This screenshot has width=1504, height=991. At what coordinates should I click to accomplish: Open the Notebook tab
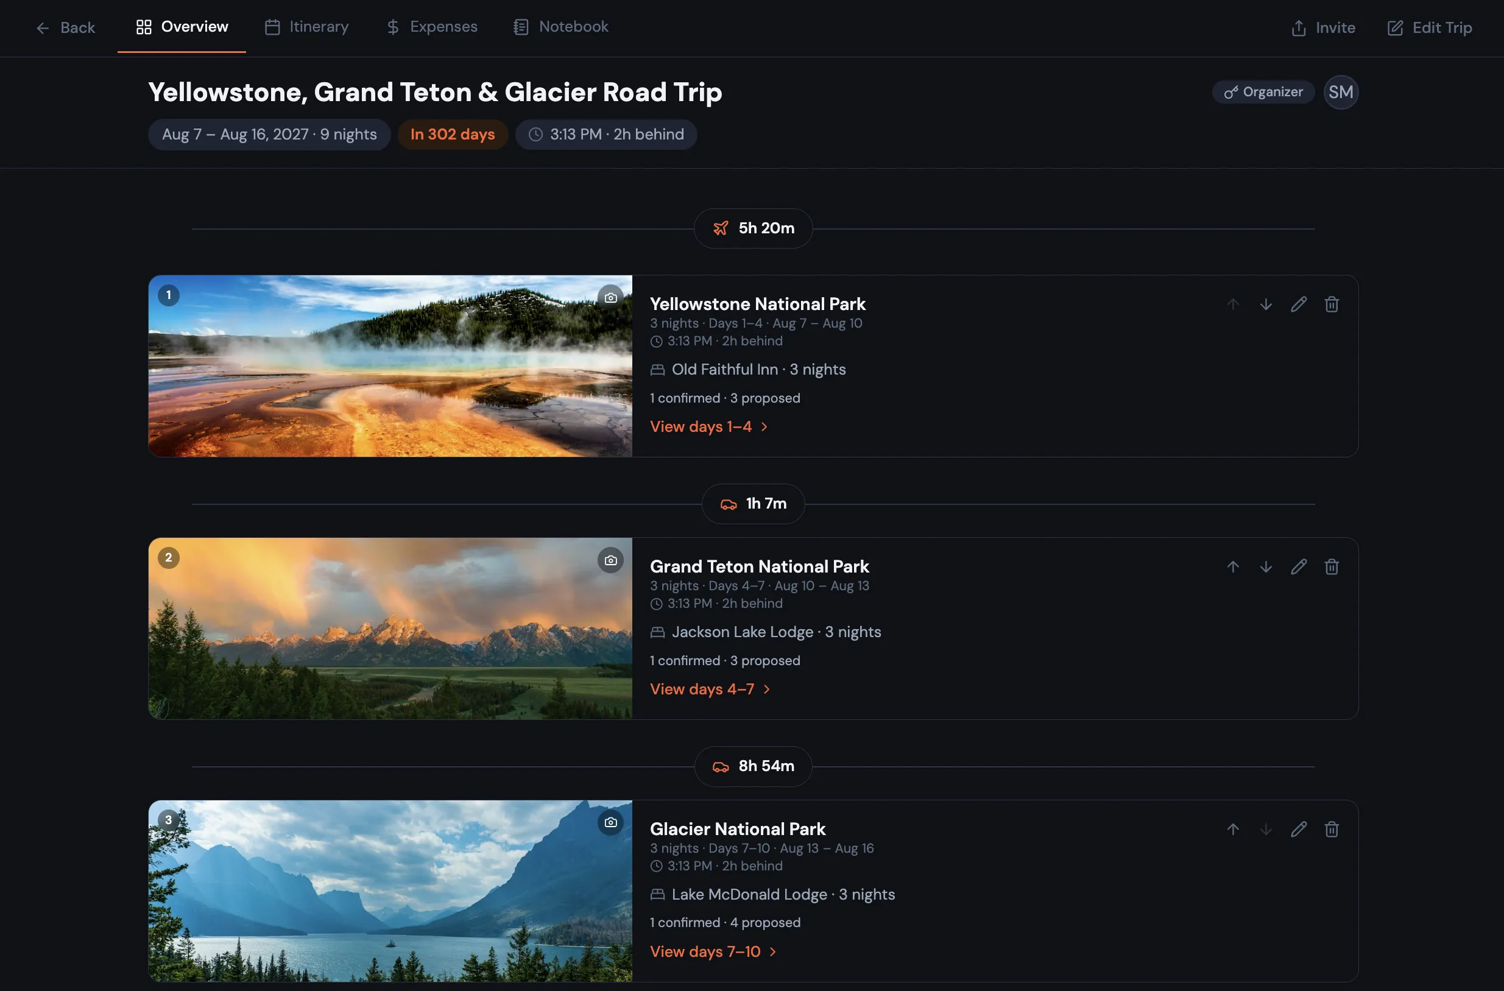coord(561,27)
